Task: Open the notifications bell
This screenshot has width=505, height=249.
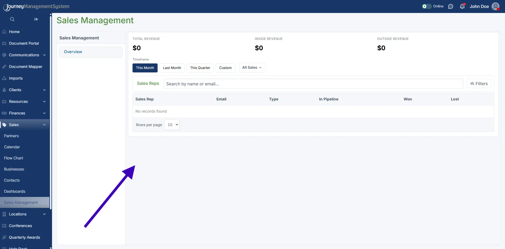Action: (462, 6)
